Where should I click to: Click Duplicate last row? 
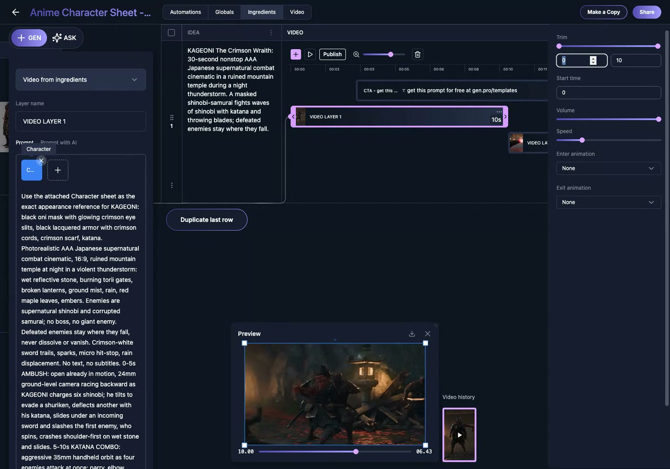pyautogui.click(x=207, y=220)
